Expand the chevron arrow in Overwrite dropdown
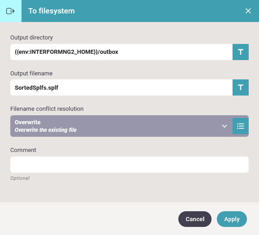Screen dimensions: 259x235 224,126
